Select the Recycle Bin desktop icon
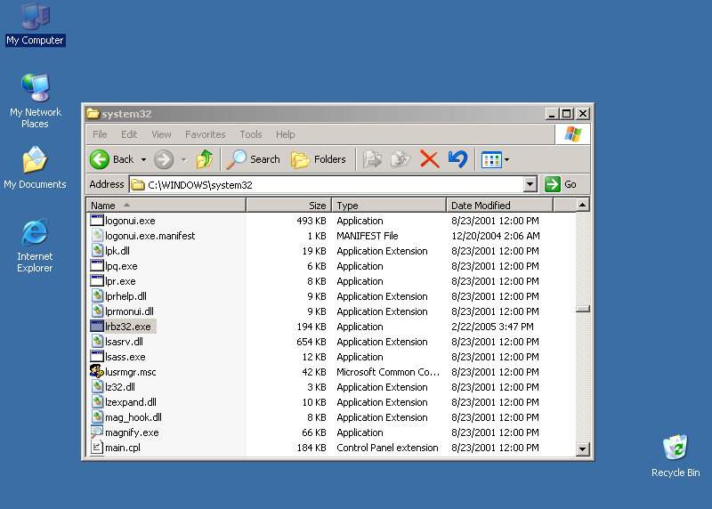The height and width of the screenshot is (509, 712). (x=676, y=448)
